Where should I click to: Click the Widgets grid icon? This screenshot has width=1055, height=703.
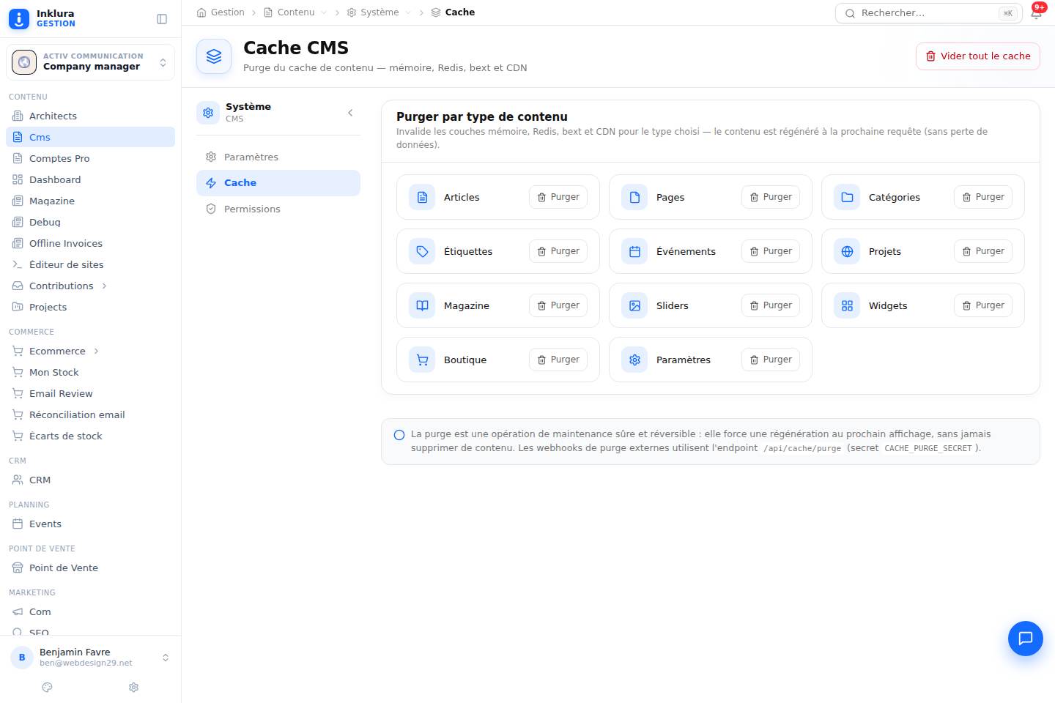click(847, 305)
